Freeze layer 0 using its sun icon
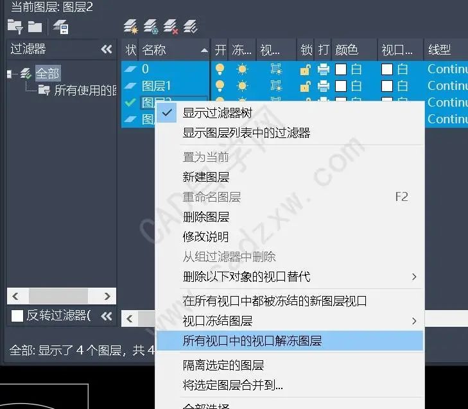This screenshot has height=409, width=468. (x=242, y=69)
